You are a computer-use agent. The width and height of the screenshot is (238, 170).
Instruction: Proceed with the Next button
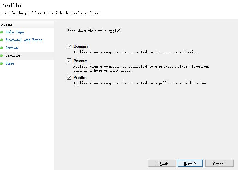190,164
